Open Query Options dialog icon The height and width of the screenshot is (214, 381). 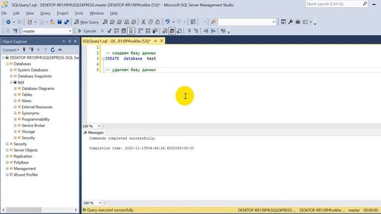coord(124,31)
